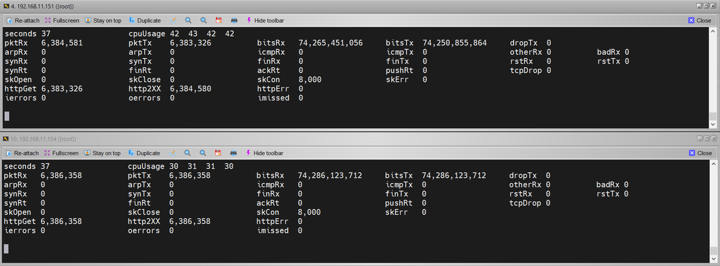Image resolution: width=720 pixels, height=266 pixels.
Task: Click pktTx value 6,383,326 in the 192.168.11.151 window
Action: coord(191,43)
